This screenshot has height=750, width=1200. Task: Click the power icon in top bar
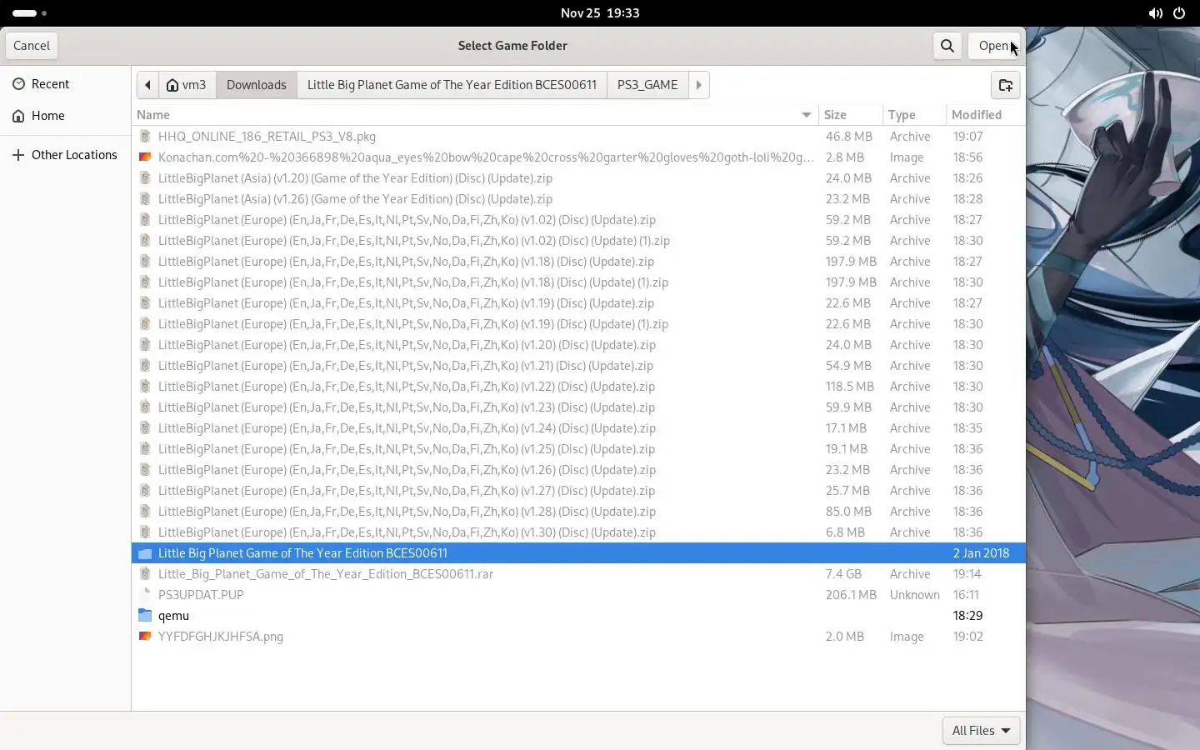point(1179,13)
